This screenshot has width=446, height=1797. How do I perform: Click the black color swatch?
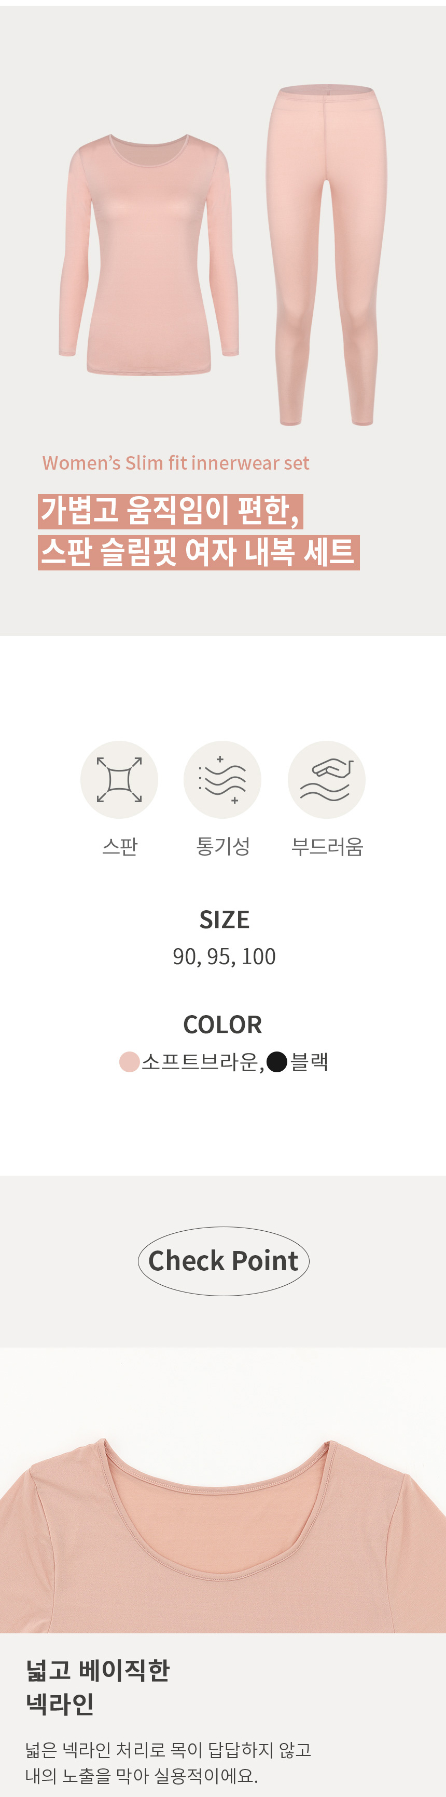pyautogui.click(x=277, y=1062)
